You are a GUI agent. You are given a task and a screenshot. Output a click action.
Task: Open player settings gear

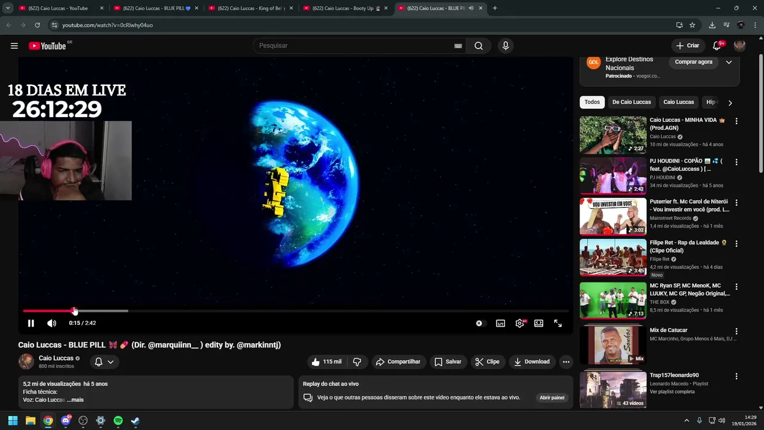[520, 323]
